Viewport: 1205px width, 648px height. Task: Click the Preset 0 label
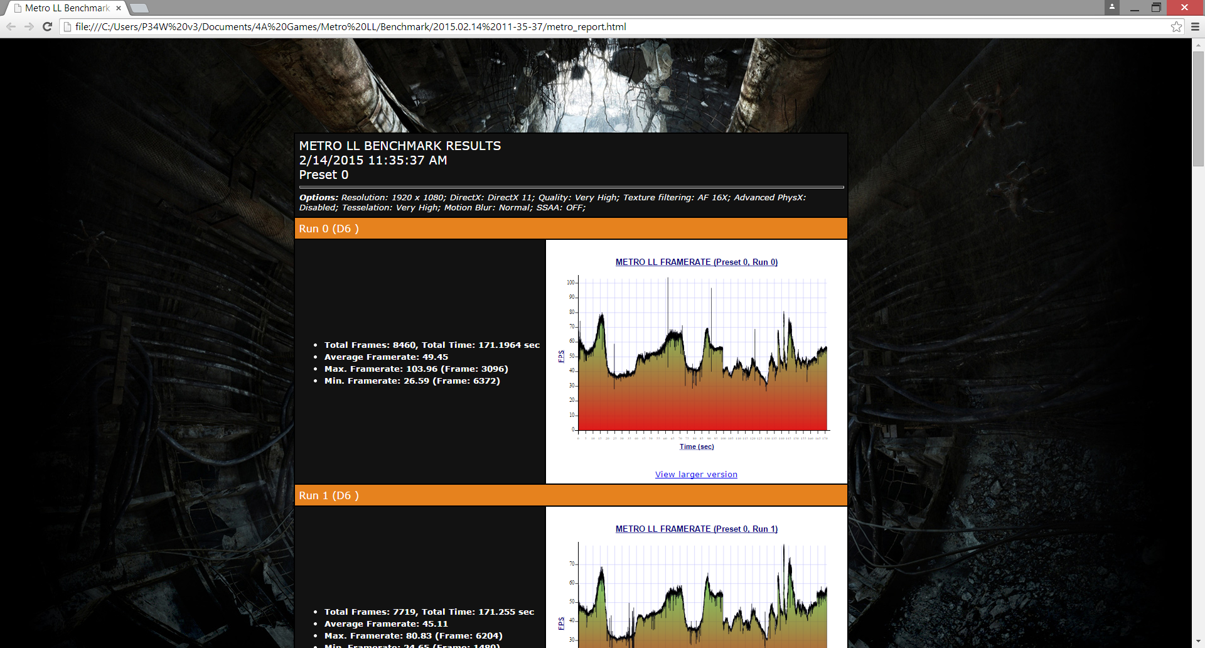click(x=323, y=175)
